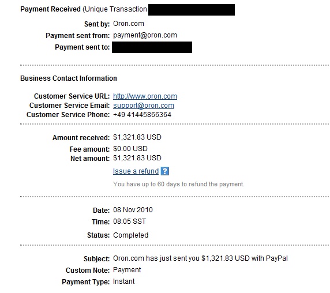This screenshot has height=293, width=330.
Task: Click the redacted Unique Transaction ID block
Action: point(192,10)
